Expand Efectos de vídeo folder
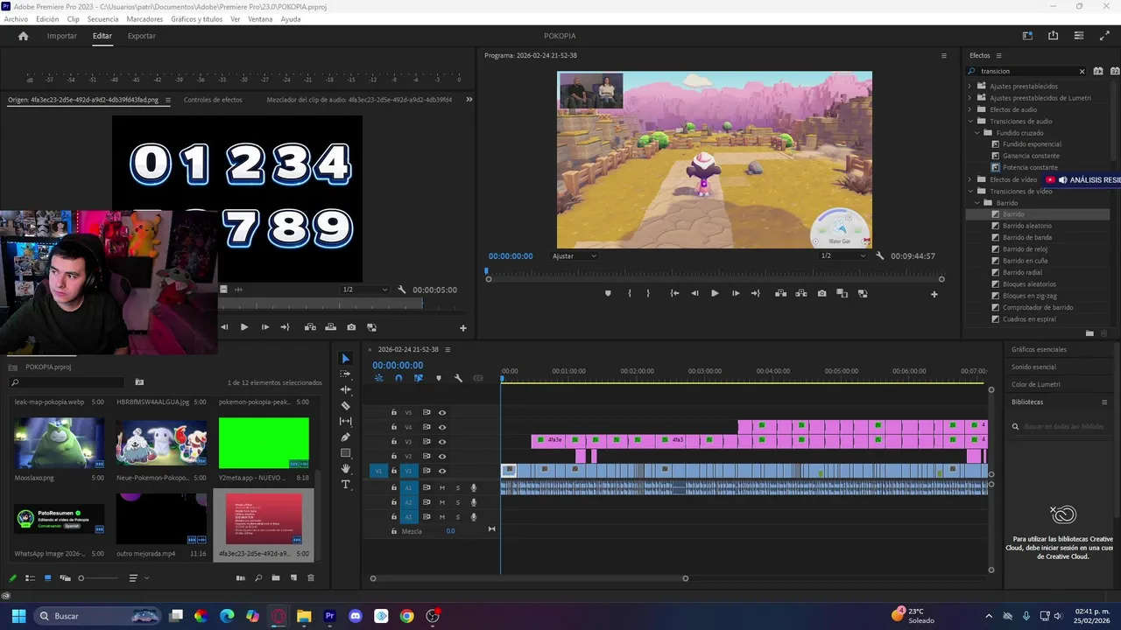The width and height of the screenshot is (1121, 630). pyautogui.click(x=969, y=179)
